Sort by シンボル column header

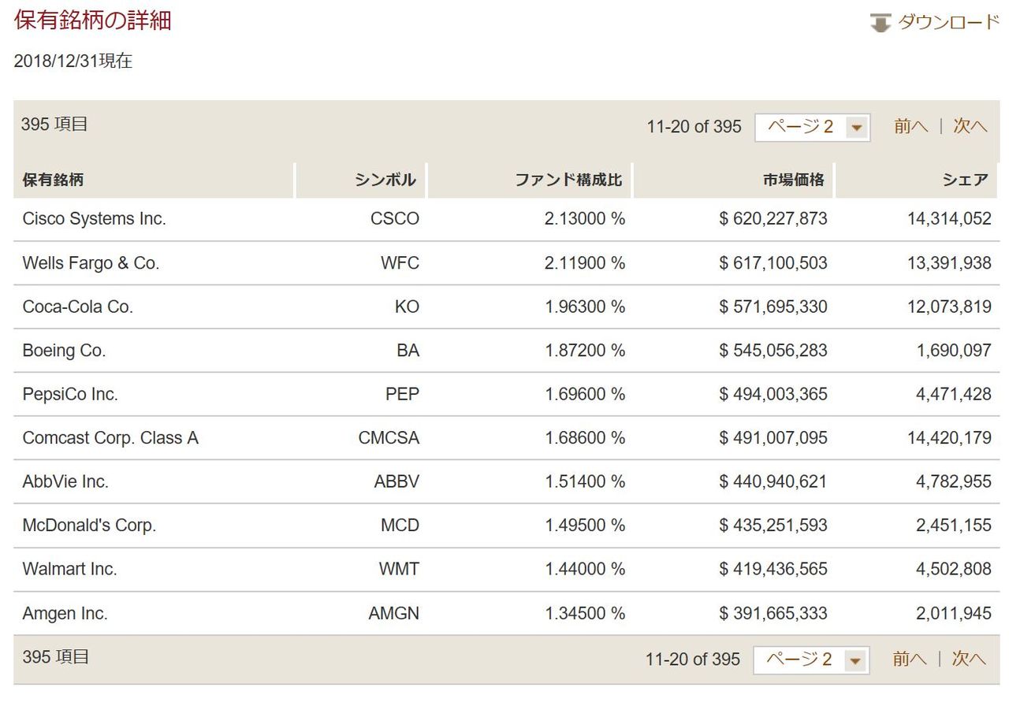(385, 180)
